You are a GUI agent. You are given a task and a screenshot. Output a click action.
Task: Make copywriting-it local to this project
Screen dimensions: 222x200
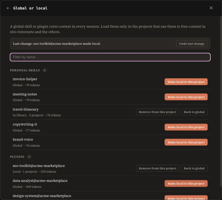[x=186, y=127]
